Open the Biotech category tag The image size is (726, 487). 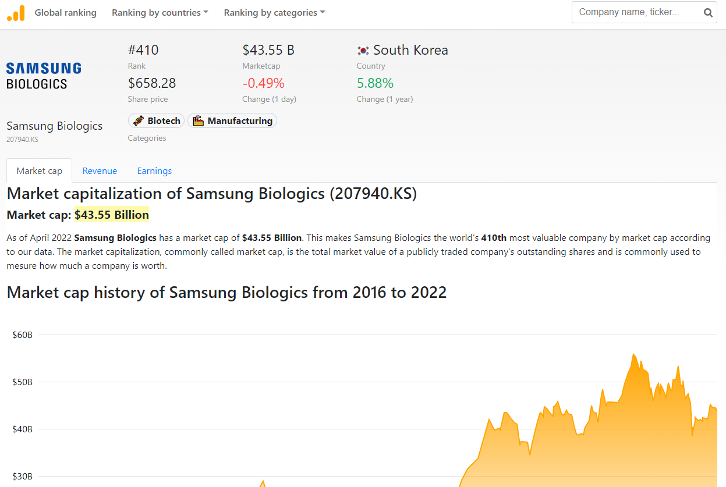tap(157, 121)
